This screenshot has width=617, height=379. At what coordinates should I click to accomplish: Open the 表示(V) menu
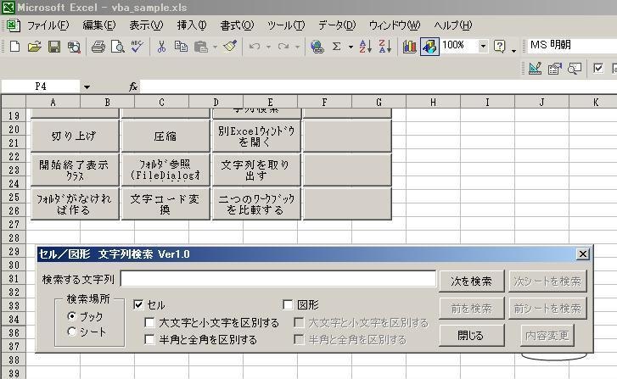click(146, 25)
